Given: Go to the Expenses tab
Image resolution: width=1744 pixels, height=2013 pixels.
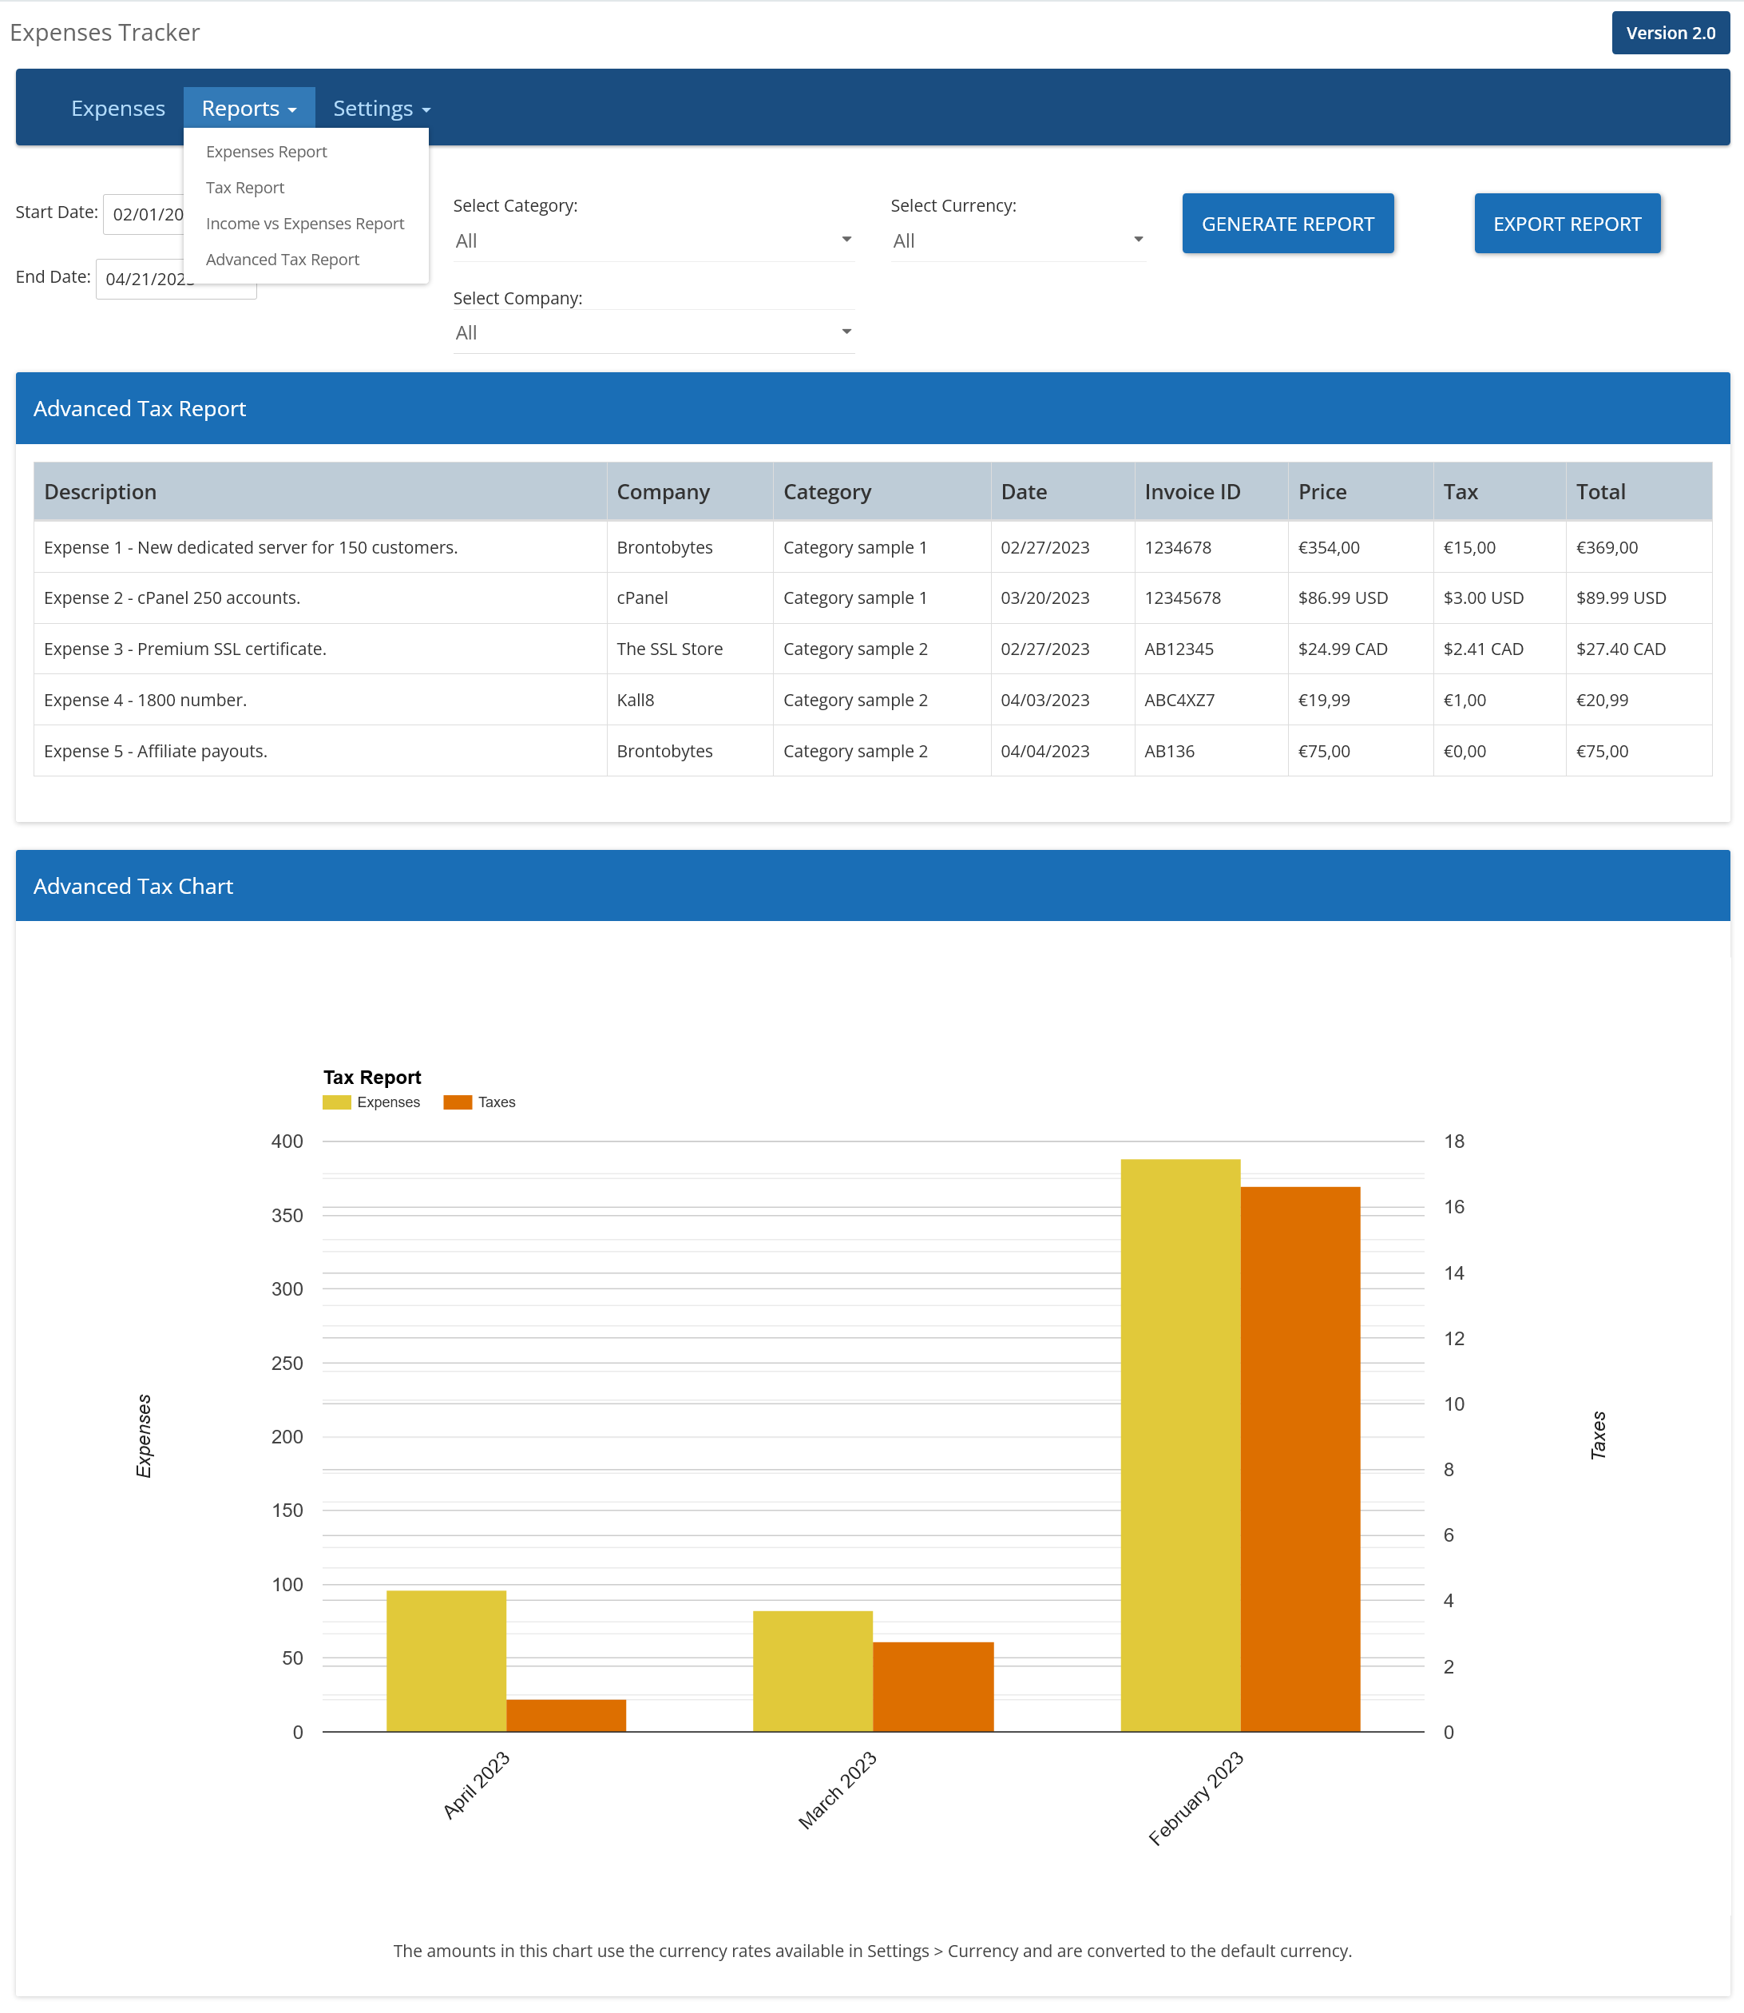Looking at the screenshot, I should coord(117,108).
